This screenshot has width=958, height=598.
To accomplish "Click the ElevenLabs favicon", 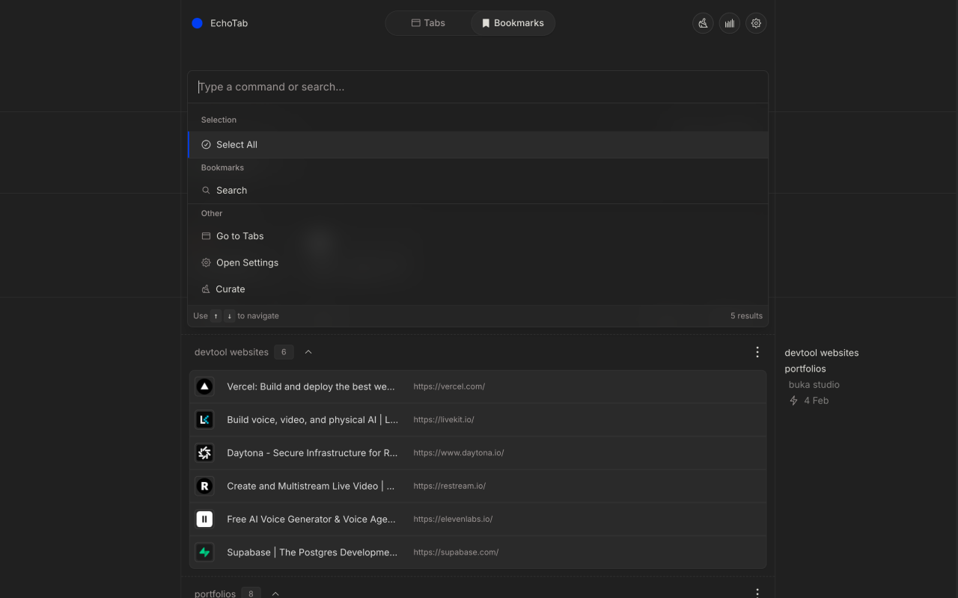I will [204, 519].
